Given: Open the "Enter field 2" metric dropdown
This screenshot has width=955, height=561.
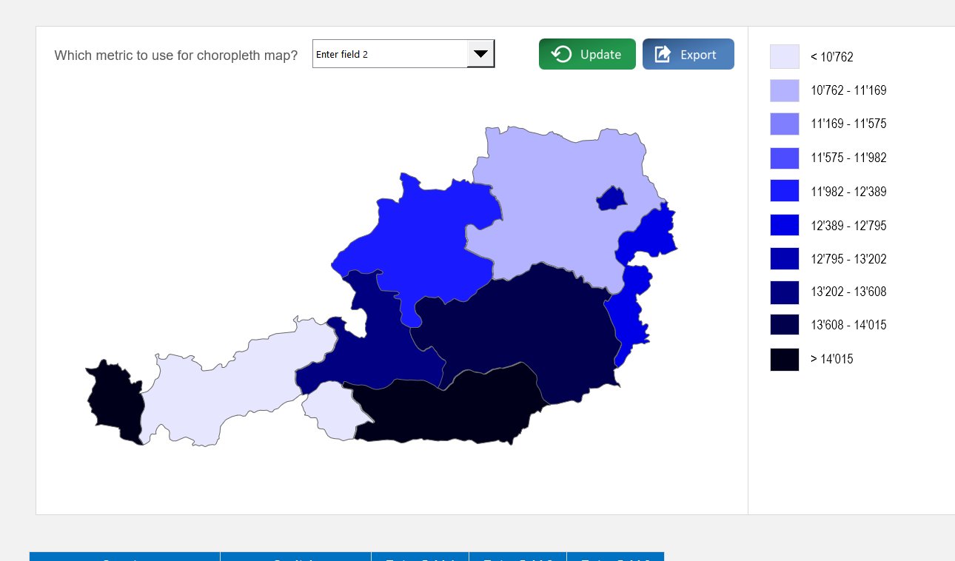Looking at the screenshot, I should point(403,53).
